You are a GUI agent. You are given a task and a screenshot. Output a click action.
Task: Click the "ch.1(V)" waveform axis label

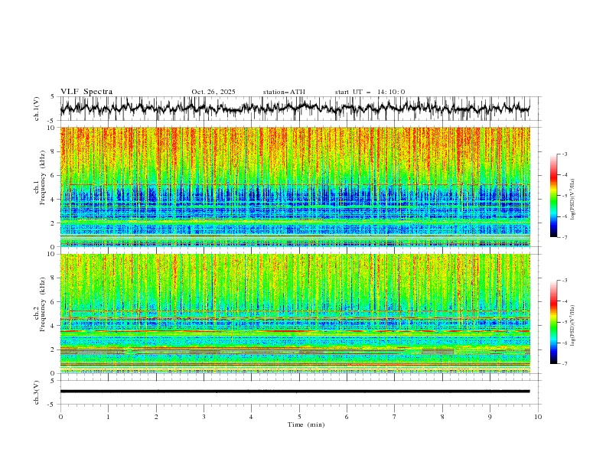37,109
